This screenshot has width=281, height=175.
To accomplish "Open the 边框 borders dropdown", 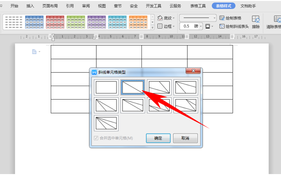I will point(166,27).
